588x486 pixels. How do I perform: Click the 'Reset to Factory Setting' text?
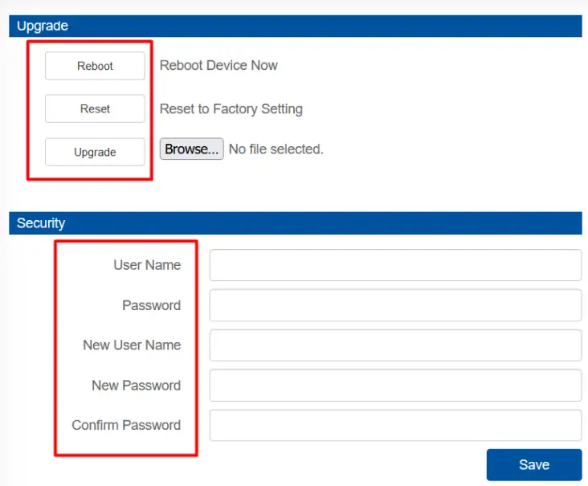(x=231, y=109)
